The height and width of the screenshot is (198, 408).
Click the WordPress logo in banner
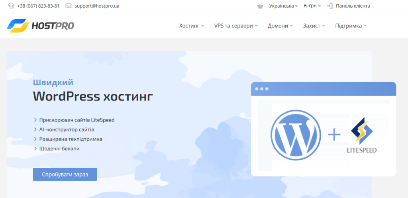click(295, 135)
